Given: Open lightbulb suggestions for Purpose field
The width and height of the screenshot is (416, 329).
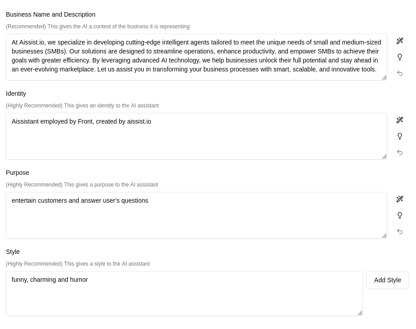Looking at the screenshot, I should 400,215.
